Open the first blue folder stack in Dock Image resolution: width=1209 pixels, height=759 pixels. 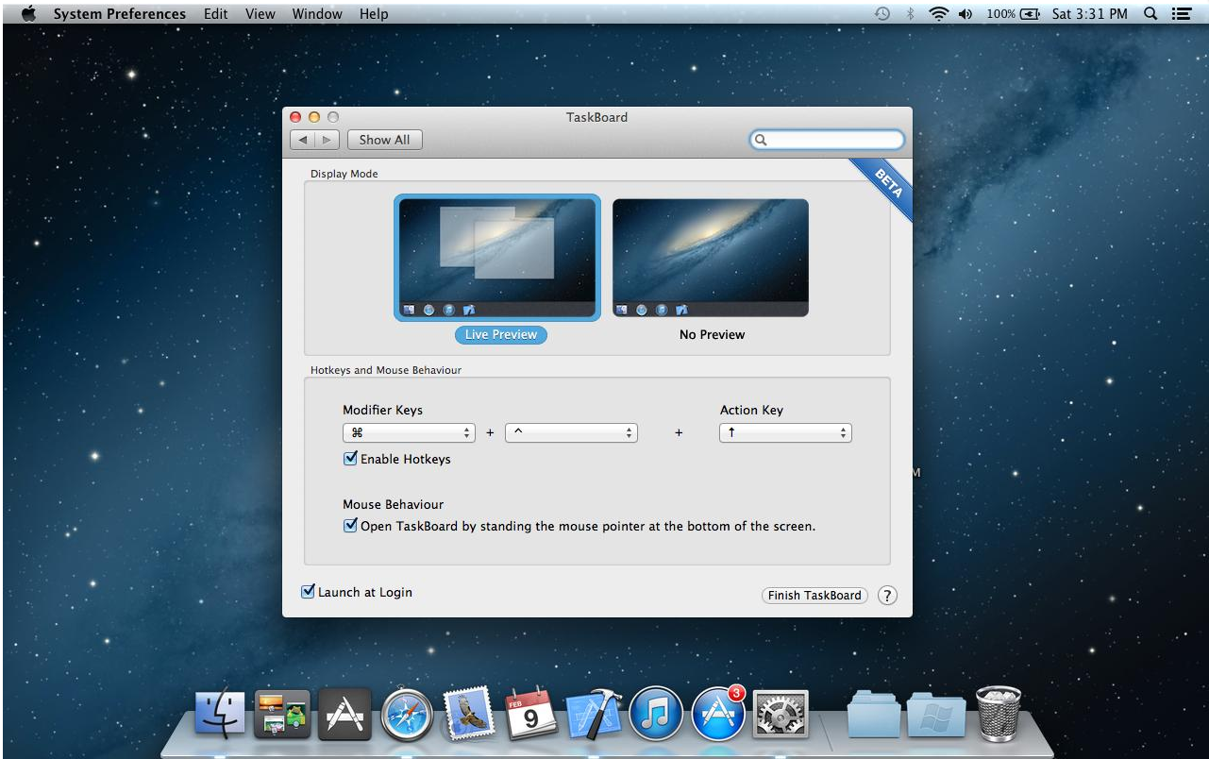(x=874, y=715)
